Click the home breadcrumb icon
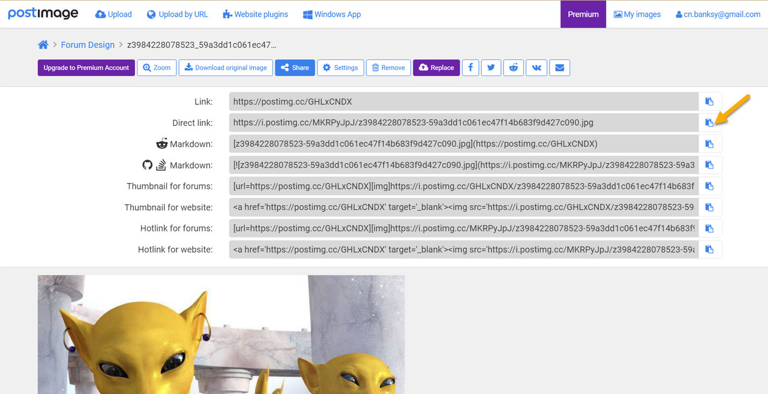The image size is (768, 394). [x=43, y=45]
